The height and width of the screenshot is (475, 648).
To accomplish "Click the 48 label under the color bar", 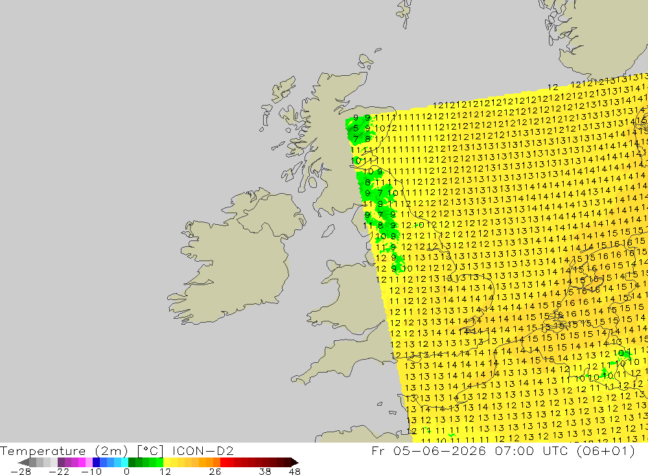I will click(295, 471).
